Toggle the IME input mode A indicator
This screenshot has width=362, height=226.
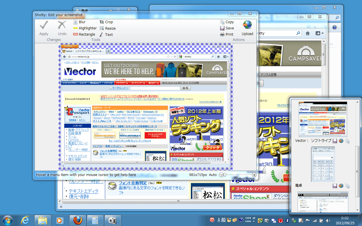point(219,220)
